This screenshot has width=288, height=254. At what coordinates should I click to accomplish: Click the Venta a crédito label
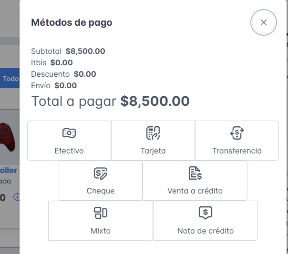pyautogui.click(x=195, y=191)
